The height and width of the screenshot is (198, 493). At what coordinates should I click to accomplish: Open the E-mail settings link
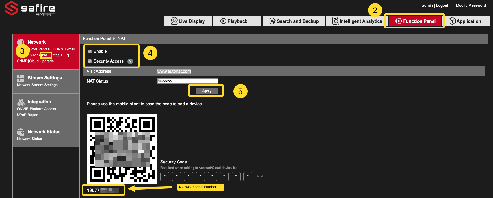click(x=70, y=49)
